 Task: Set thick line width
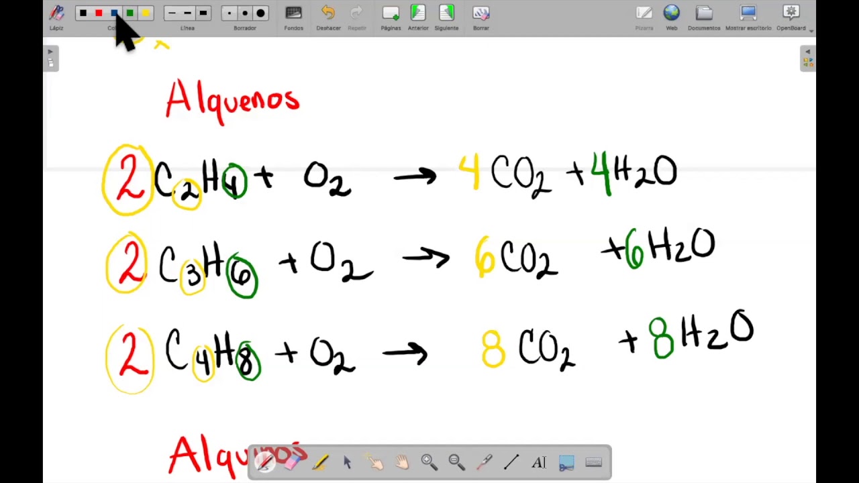(203, 13)
